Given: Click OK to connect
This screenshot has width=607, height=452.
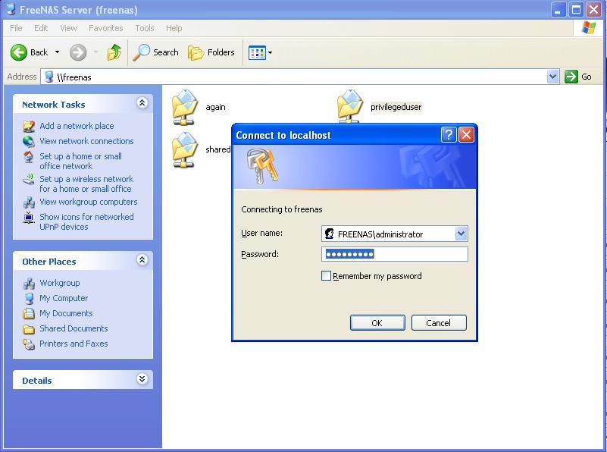Looking at the screenshot, I should tap(377, 322).
